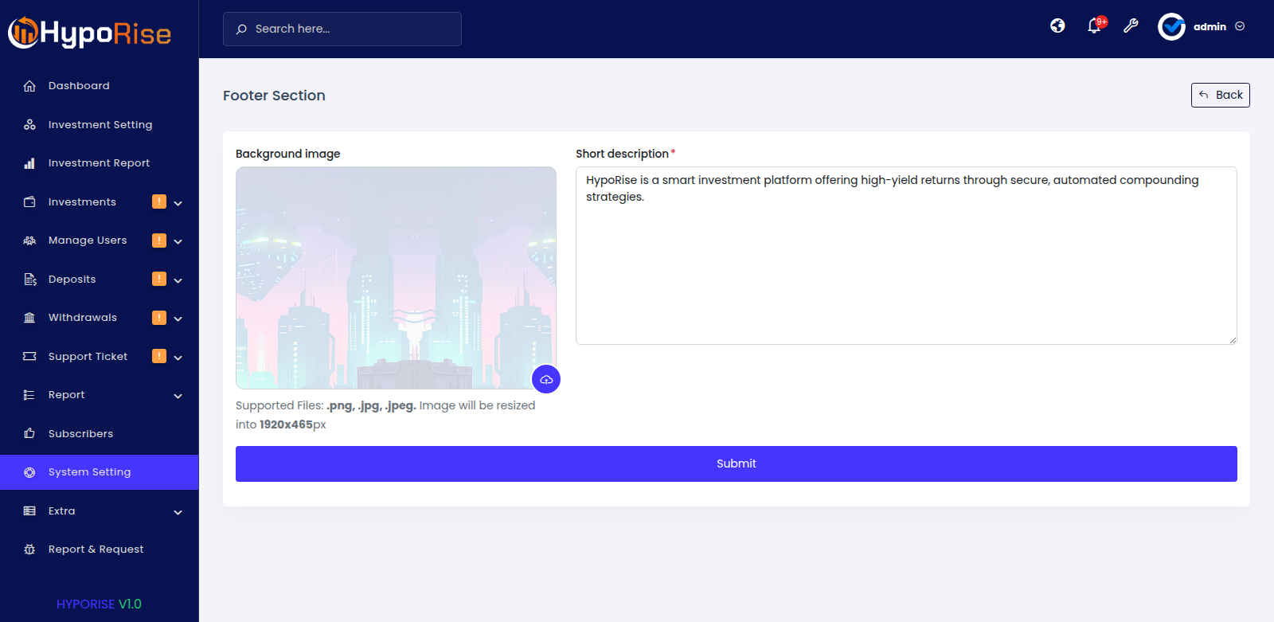Click the Manage Users orange alert badge

[159, 240]
